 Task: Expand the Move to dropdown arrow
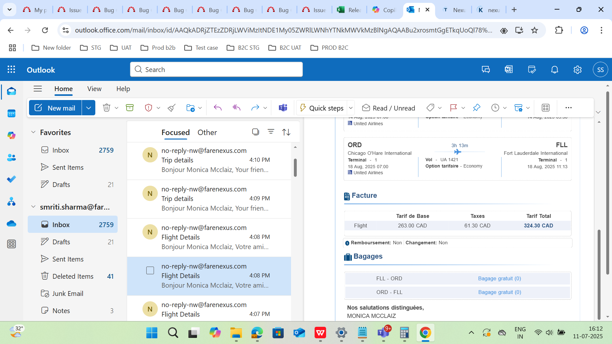[200, 108]
